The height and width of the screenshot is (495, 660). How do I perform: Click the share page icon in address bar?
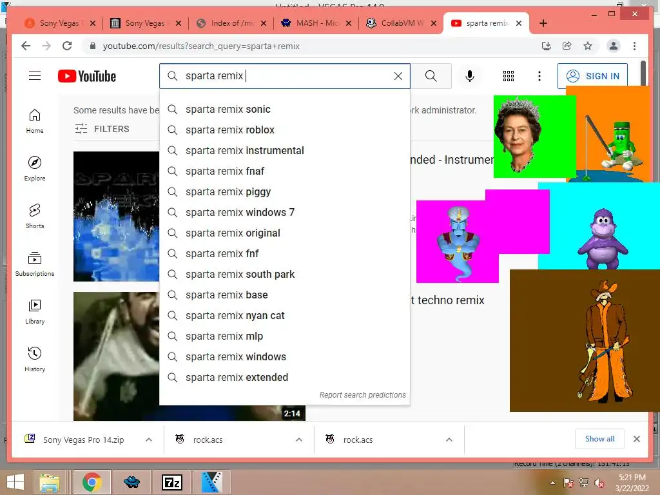point(567,46)
